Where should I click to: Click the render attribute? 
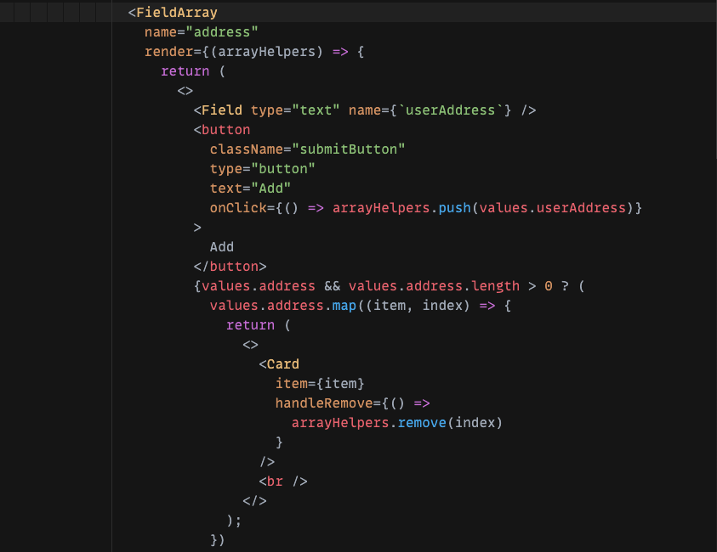click(168, 52)
